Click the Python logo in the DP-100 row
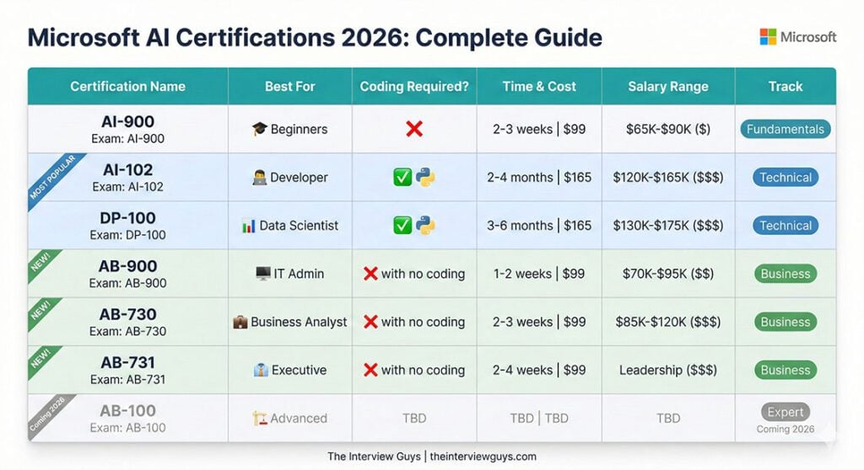Image resolution: width=864 pixels, height=470 pixels. (425, 226)
